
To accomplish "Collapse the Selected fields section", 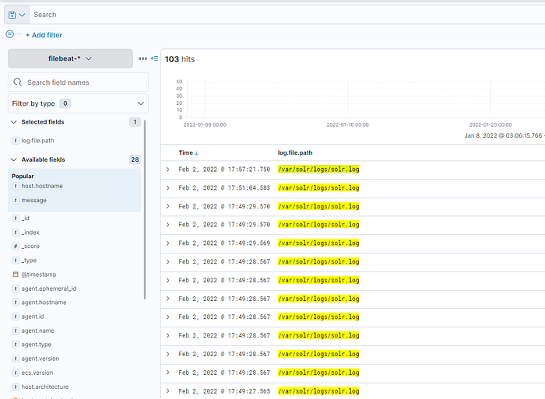I will click(x=14, y=122).
